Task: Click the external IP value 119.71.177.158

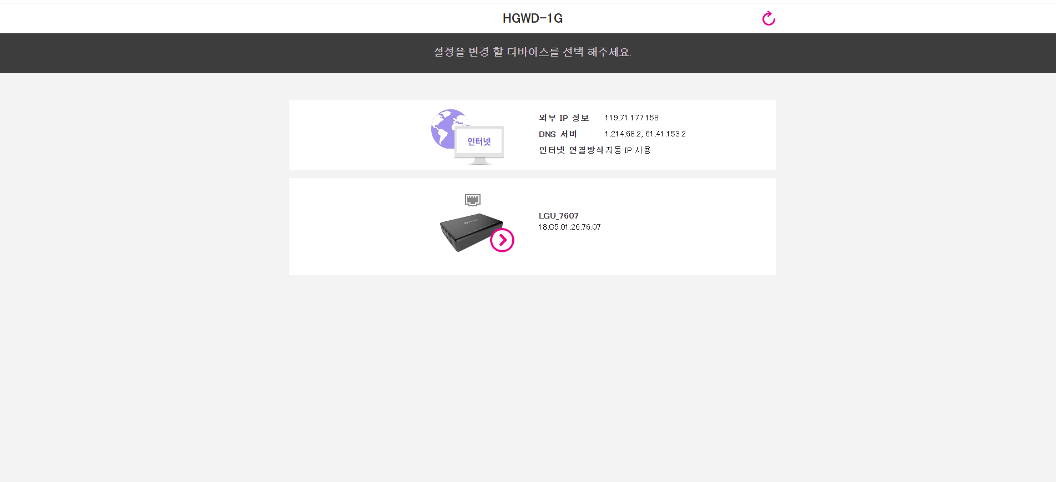Action: (x=631, y=118)
